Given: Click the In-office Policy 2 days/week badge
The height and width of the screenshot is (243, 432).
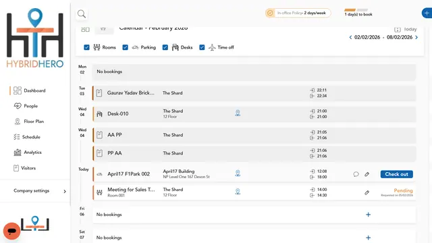Looking at the screenshot, I should (298, 13).
